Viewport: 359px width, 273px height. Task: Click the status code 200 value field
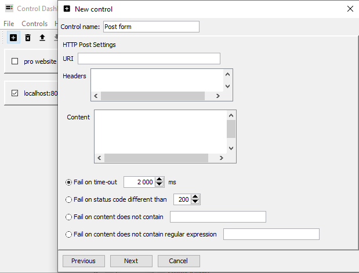[x=182, y=199]
